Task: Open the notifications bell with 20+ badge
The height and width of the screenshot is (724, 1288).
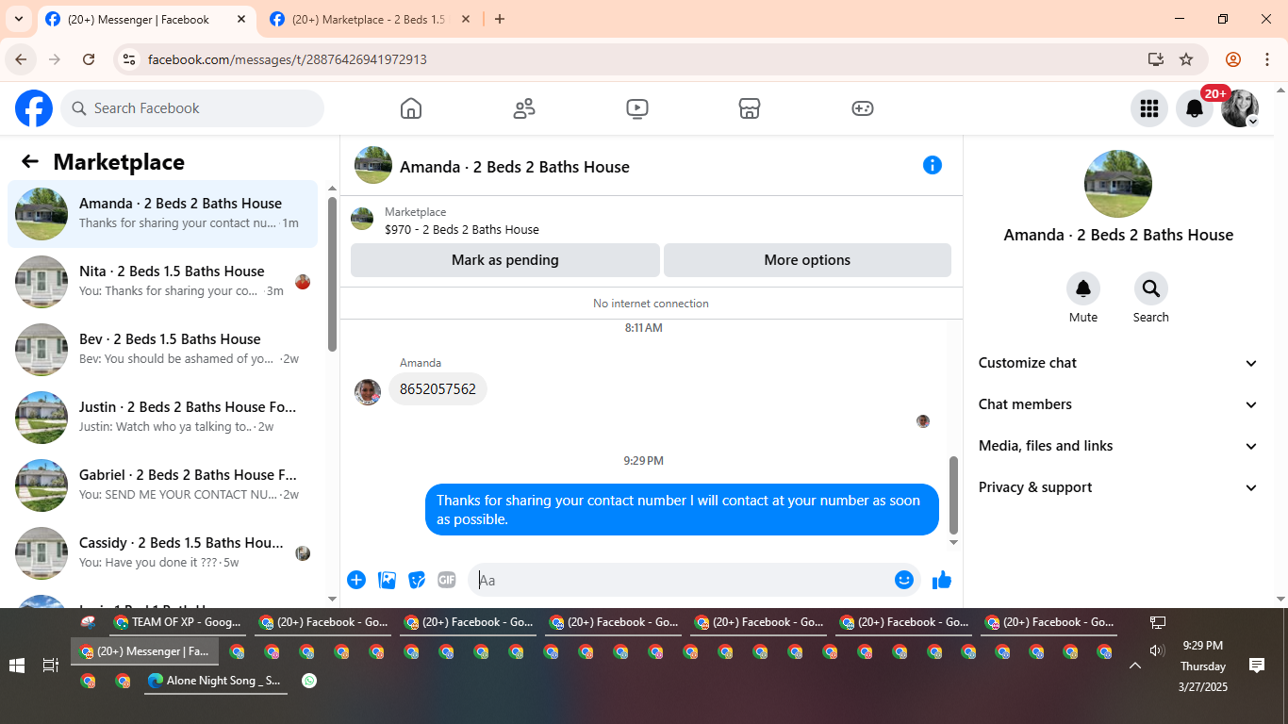Action: [1195, 108]
